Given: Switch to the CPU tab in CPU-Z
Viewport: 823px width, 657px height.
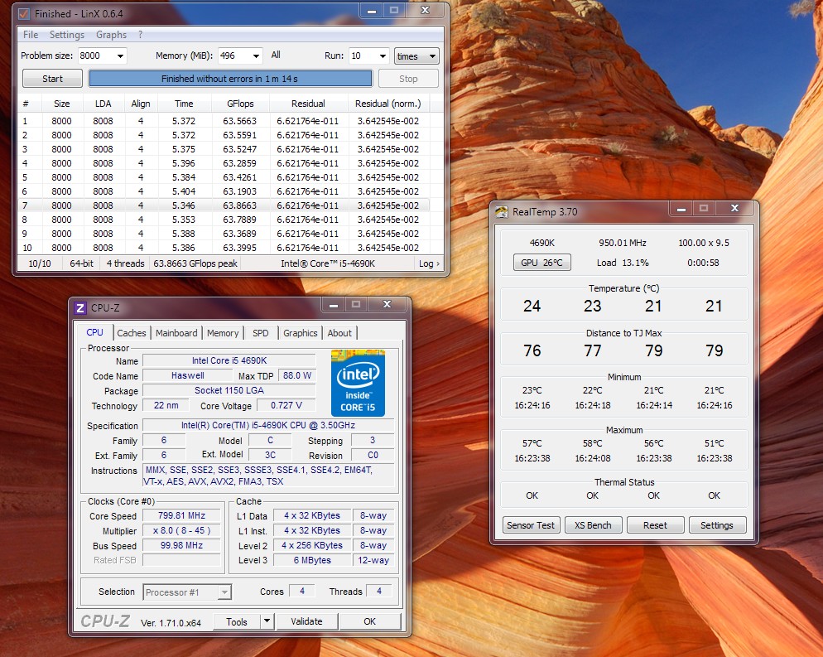Looking at the screenshot, I should (x=95, y=332).
